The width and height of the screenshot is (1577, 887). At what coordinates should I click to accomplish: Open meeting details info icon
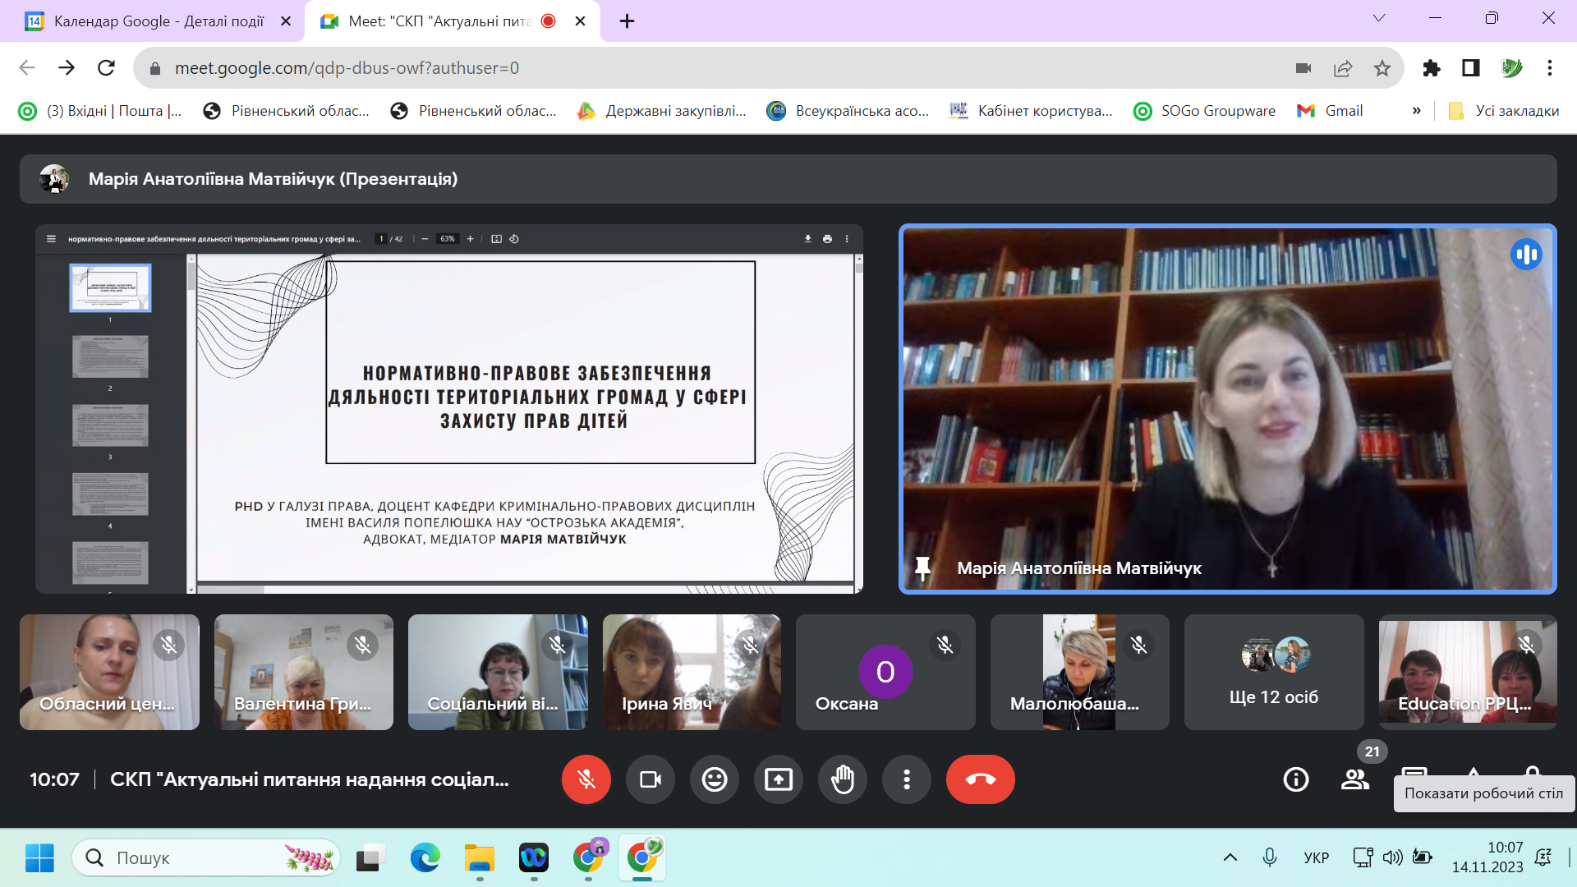pos(1295,779)
